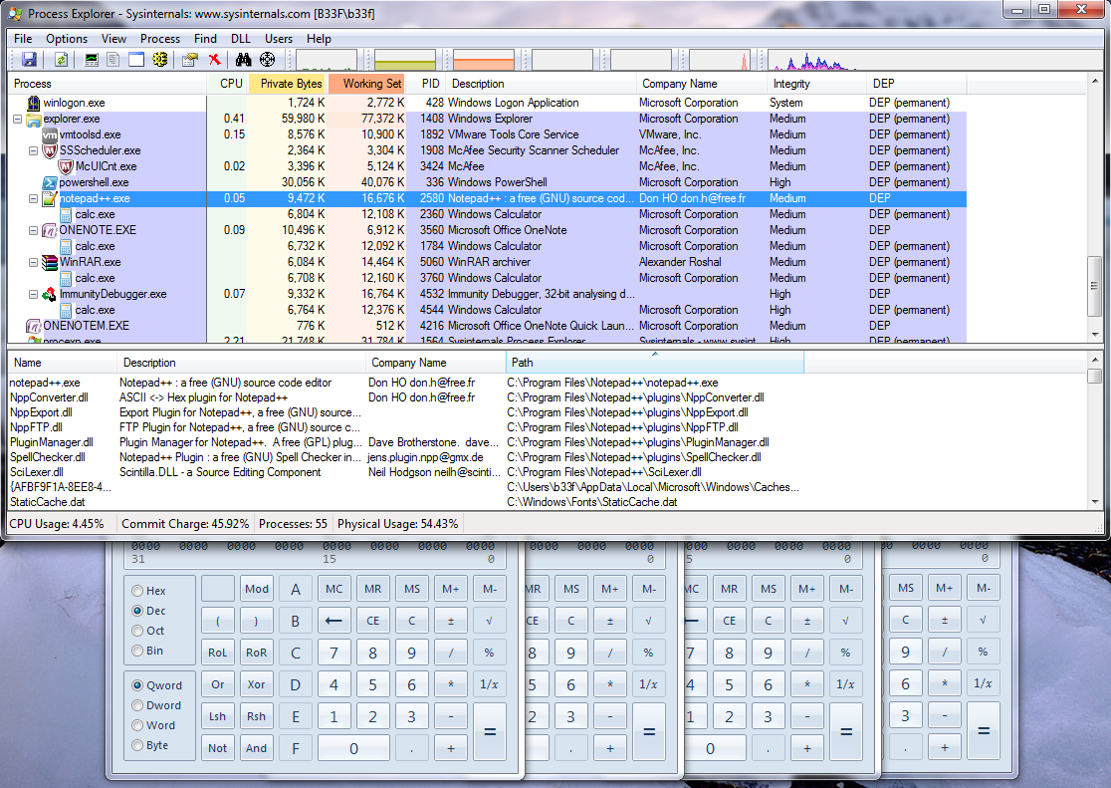Open the DLL menu
This screenshot has height=788, width=1111.
click(240, 38)
